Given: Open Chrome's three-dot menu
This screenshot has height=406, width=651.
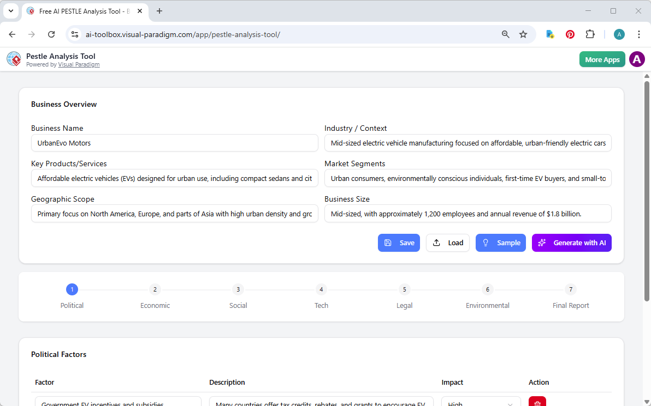Looking at the screenshot, I should click(639, 34).
